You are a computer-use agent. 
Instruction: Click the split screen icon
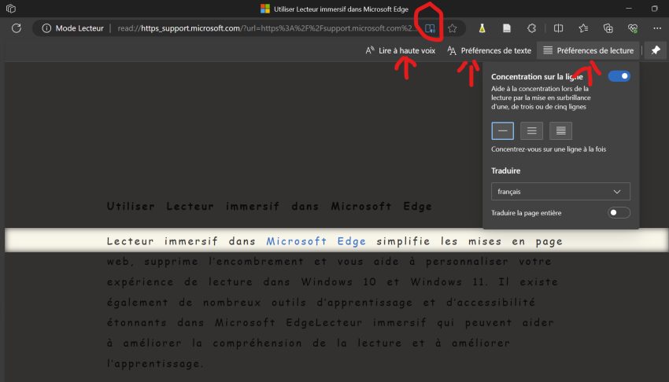pos(558,28)
